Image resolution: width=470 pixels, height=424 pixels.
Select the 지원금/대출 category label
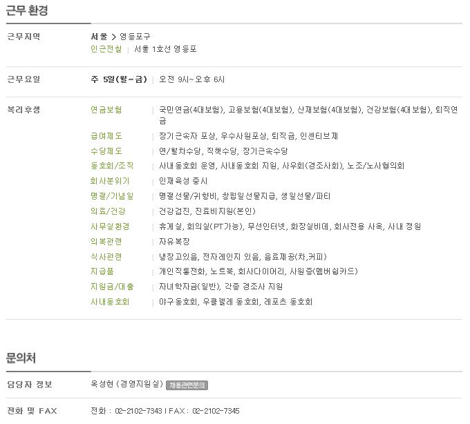click(x=112, y=287)
